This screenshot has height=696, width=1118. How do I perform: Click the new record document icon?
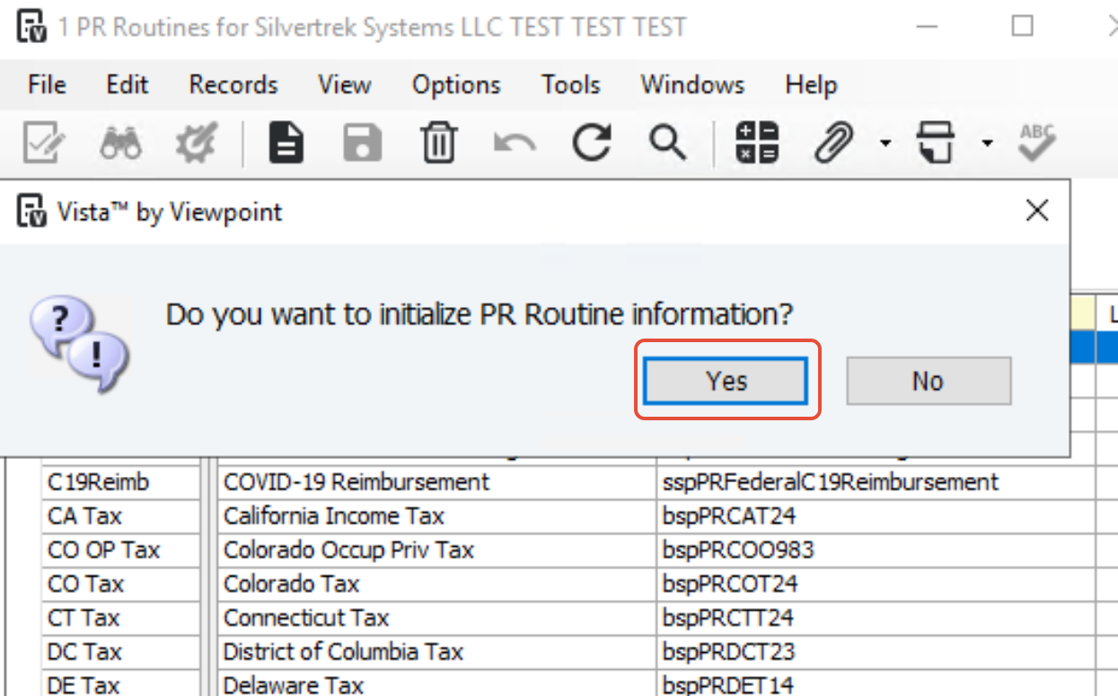[x=286, y=142]
